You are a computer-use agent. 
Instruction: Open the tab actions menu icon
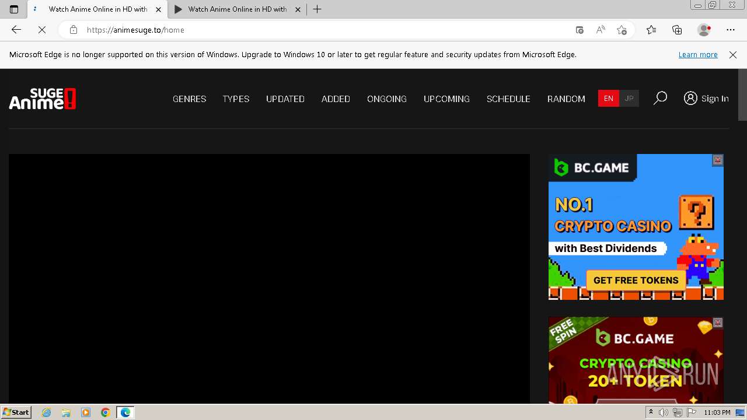point(14,9)
